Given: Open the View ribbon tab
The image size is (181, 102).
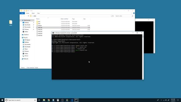Looking at the screenshot, I should 38,13.
